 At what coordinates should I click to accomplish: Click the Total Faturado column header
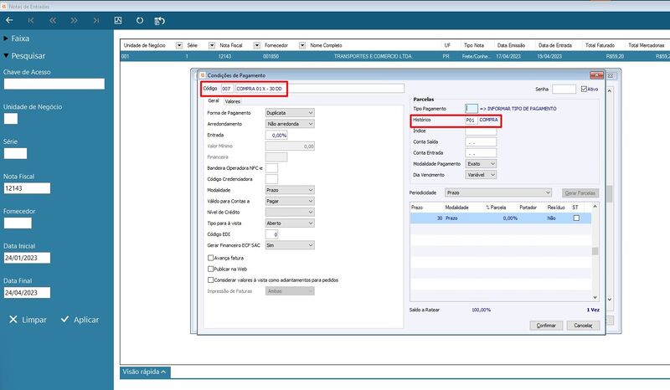pos(600,45)
